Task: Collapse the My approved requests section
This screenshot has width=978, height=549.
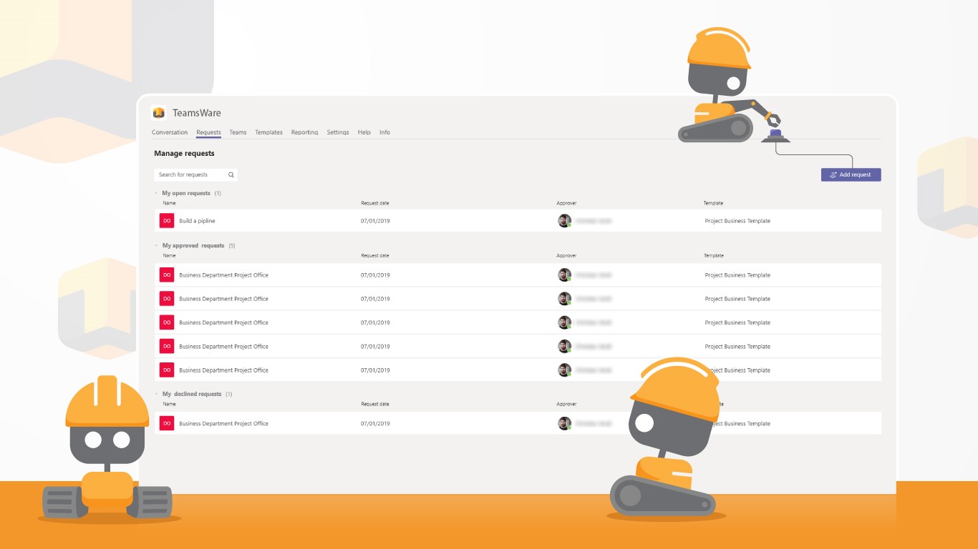Action: [x=156, y=245]
